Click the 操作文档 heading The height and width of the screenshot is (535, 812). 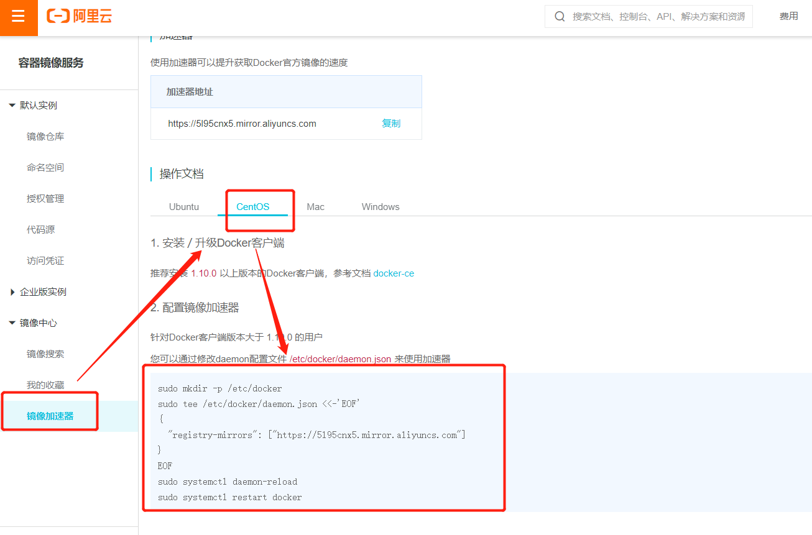[182, 174]
